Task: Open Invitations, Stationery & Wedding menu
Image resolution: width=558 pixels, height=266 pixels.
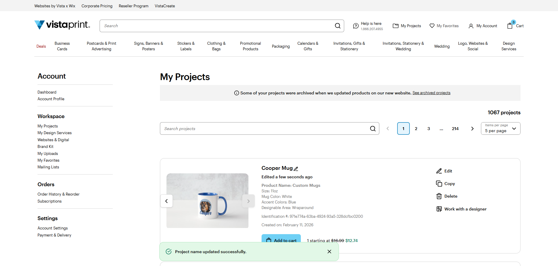Action: [403, 46]
